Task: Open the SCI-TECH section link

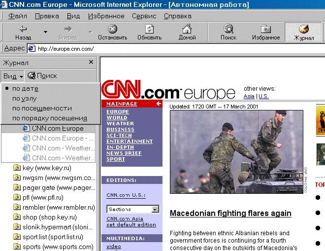Action: [x=119, y=135]
